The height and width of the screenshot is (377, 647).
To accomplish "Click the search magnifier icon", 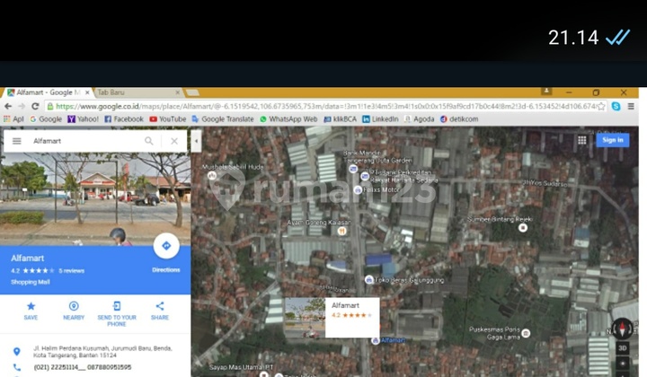I will (149, 141).
